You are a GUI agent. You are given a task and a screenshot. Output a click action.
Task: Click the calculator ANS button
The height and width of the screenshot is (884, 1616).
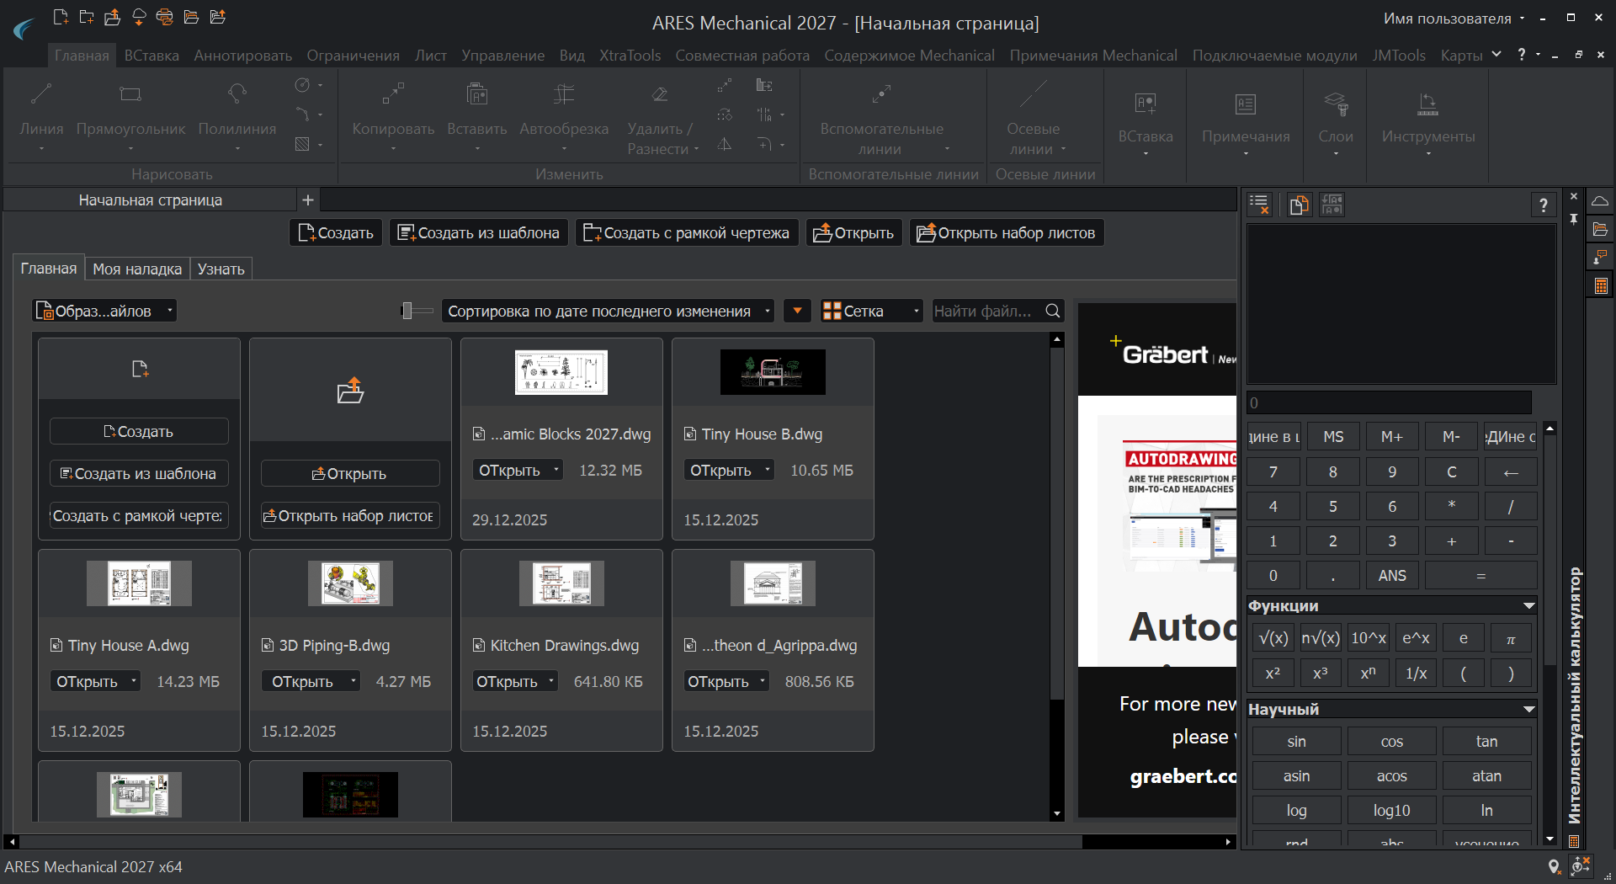click(1391, 575)
